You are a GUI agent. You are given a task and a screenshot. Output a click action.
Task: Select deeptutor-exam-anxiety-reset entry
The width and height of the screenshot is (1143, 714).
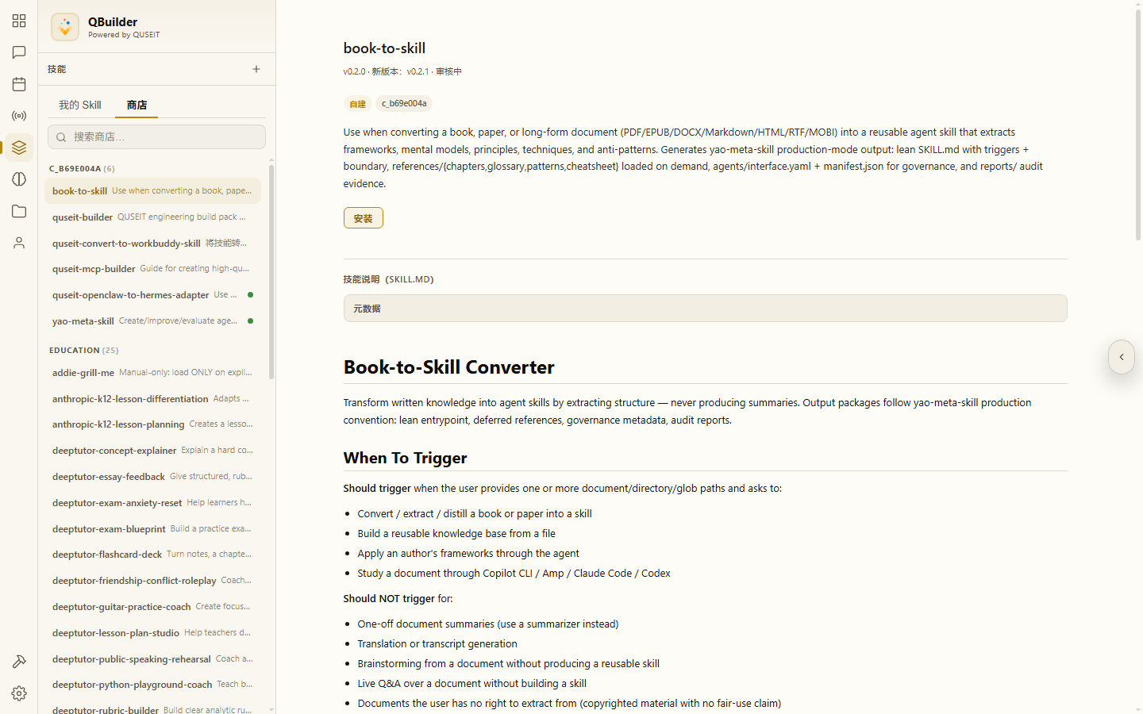(152, 503)
